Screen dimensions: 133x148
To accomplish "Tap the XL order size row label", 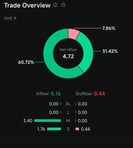I will pyautogui.click(x=68, y=104).
